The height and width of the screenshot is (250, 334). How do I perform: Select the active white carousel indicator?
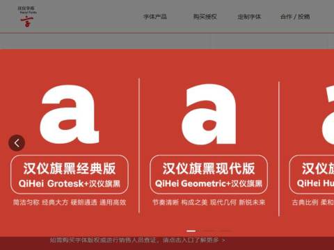tap(191, 231)
